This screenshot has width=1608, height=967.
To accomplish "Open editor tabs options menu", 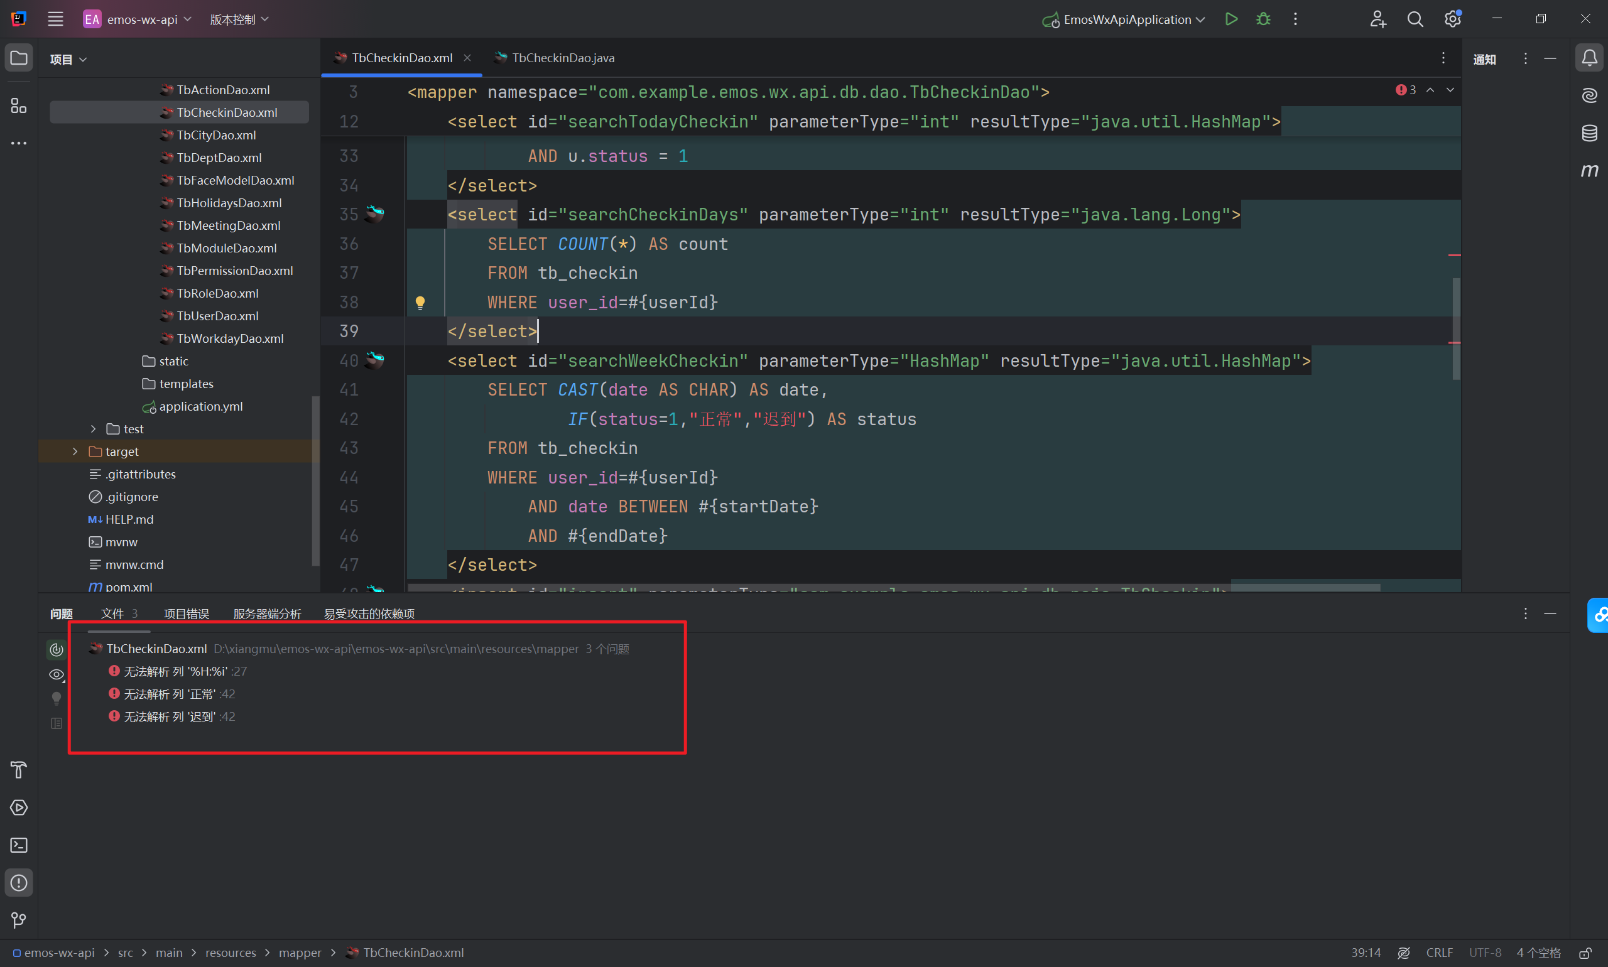I will click(1444, 58).
